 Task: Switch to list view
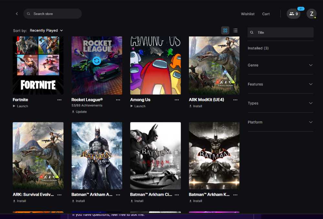point(235,30)
